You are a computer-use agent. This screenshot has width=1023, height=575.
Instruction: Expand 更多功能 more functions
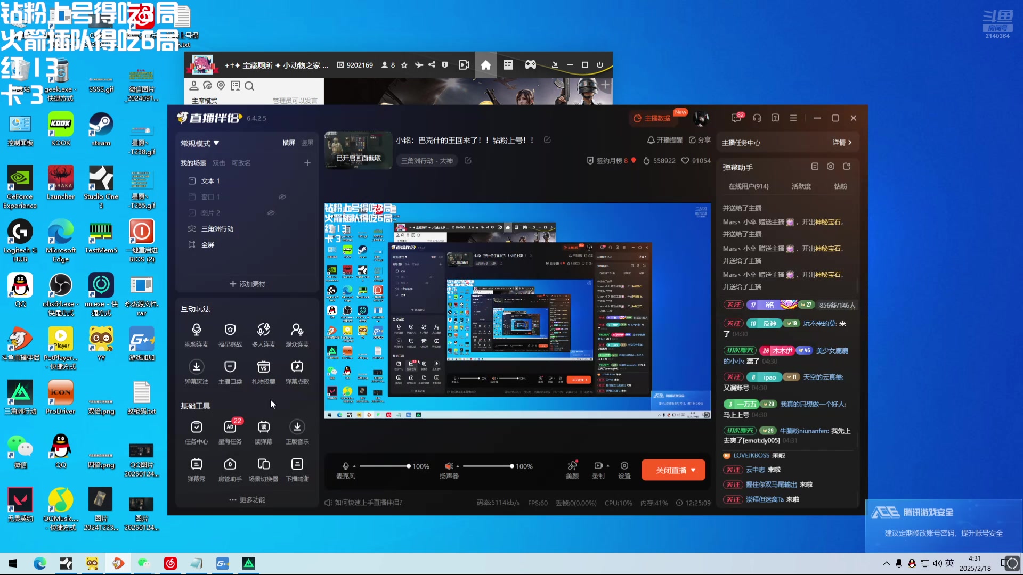247,500
